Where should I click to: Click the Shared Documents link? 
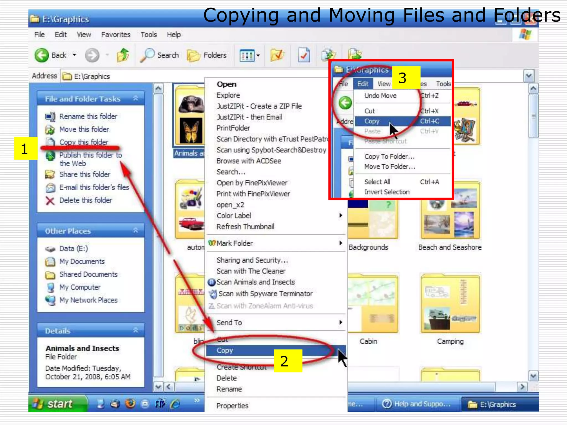point(88,274)
